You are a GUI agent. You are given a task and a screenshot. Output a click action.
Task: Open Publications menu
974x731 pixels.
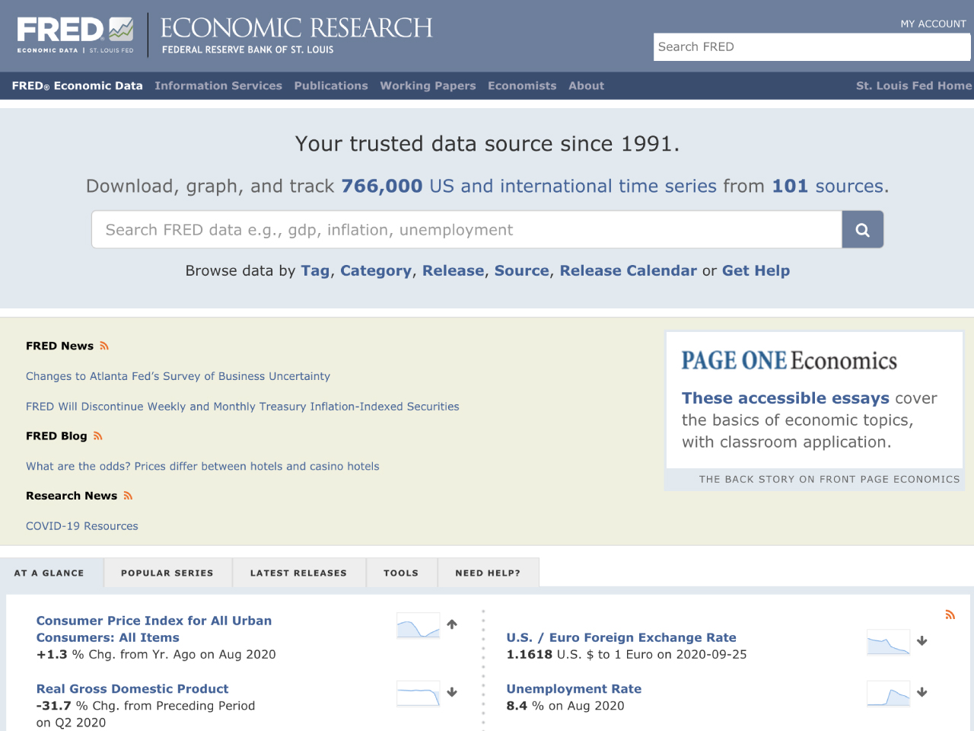click(331, 86)
